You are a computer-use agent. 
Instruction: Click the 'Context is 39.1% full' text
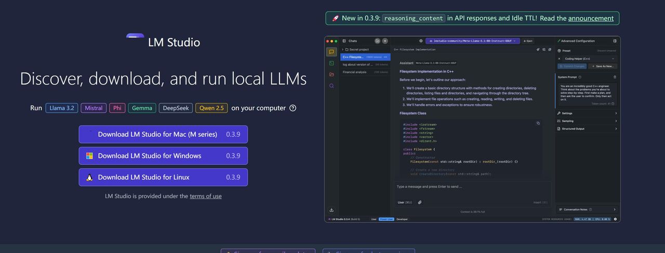click(473, 212)
